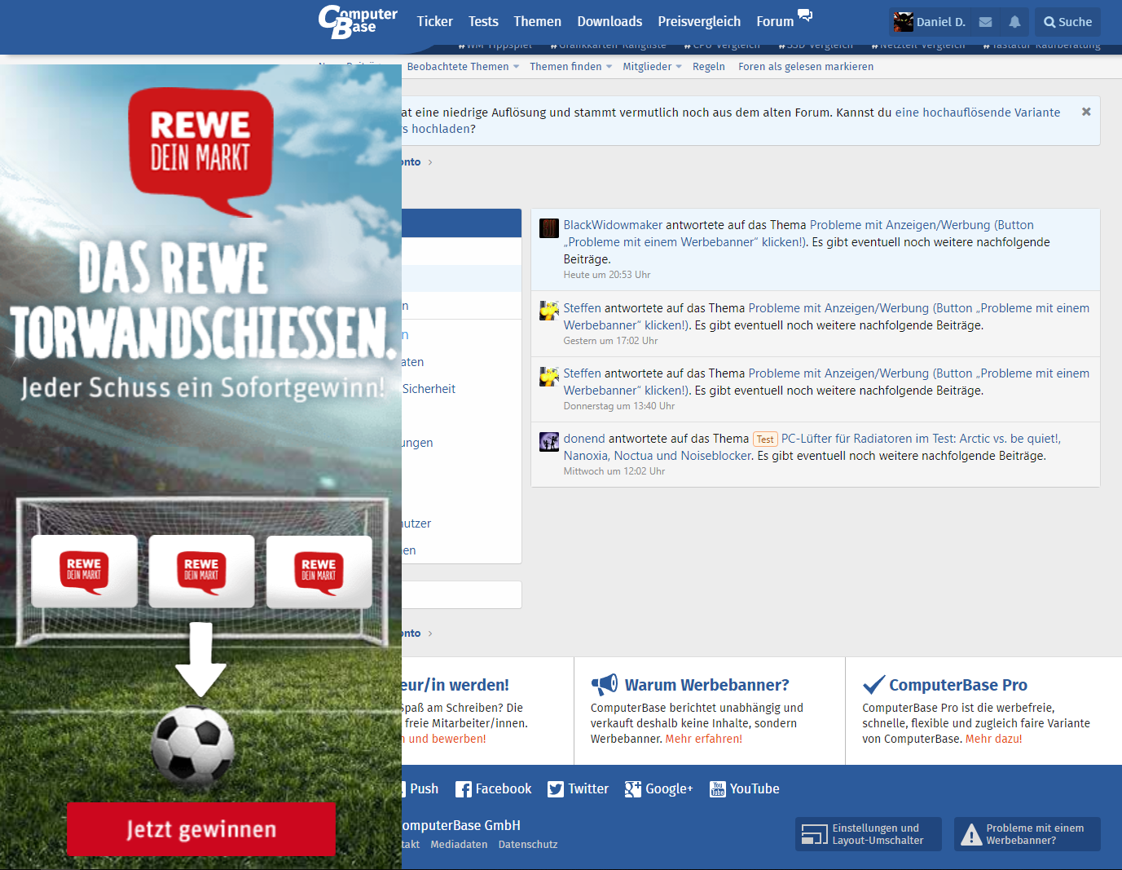The image size is (1122, 870).
Task: Click the soccer ball in the ad
Action: 193,746
